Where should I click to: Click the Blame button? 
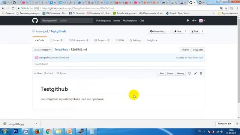[x=170, y=73]
